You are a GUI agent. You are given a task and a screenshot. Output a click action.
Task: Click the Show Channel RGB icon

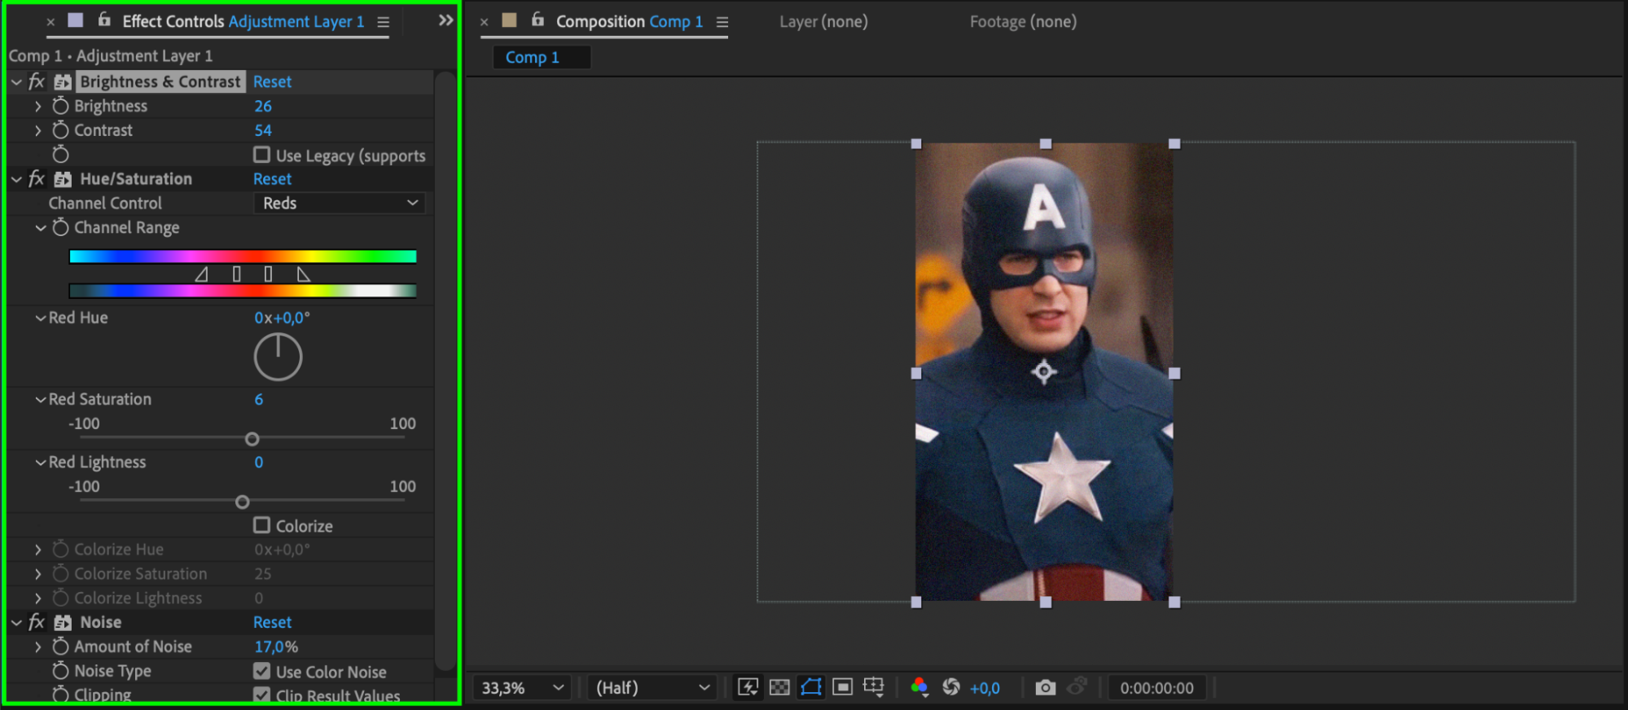(x=919, y=688)
